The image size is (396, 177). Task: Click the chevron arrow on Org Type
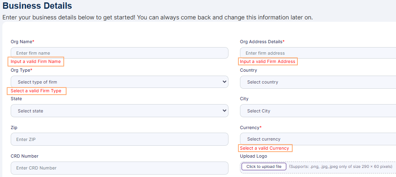[x=225, y=82]
